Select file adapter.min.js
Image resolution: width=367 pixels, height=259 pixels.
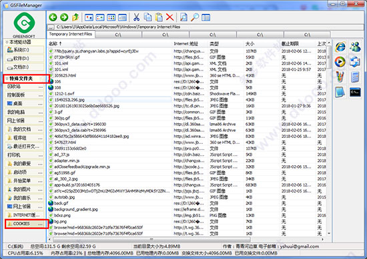tap(67, 160)
